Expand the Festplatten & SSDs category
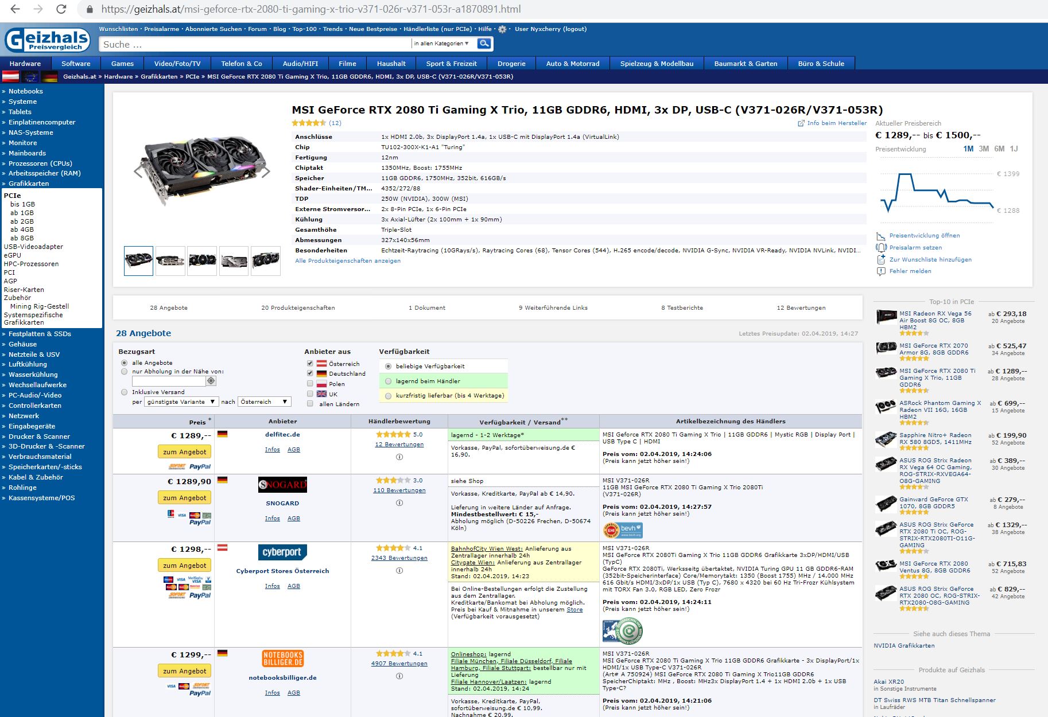This screenshot has width=1048, height=717. [40, 334]
